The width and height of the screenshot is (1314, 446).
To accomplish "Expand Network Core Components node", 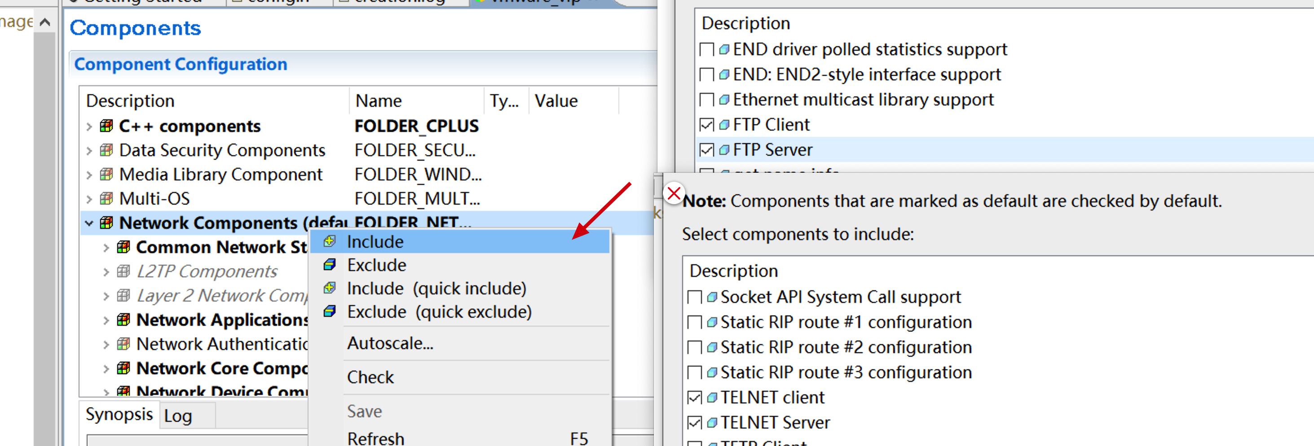I will click(106, 368).
